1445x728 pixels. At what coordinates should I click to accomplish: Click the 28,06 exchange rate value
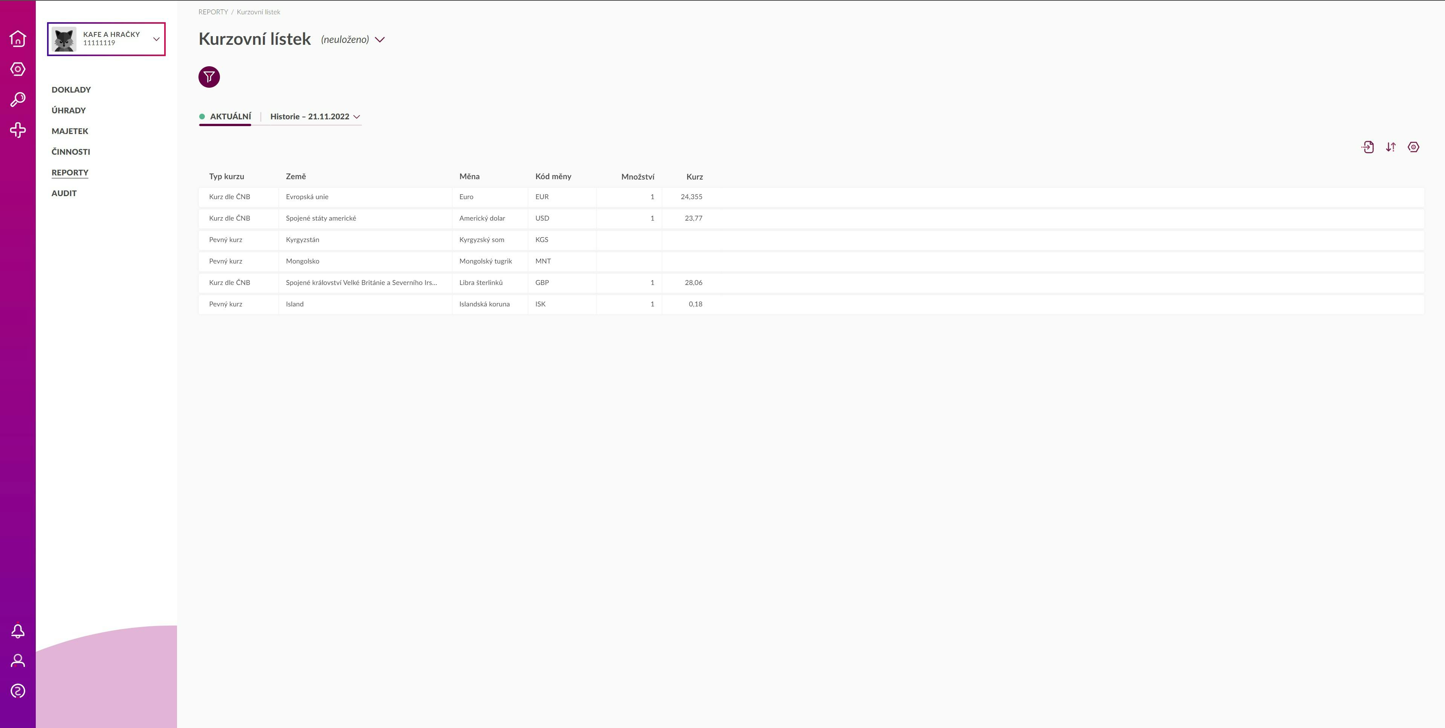[x=693, y=283]
